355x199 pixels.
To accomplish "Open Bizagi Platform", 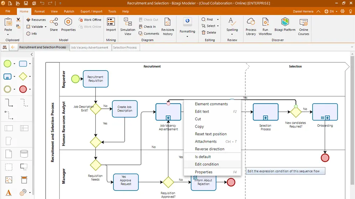I will tap(285, 25).
